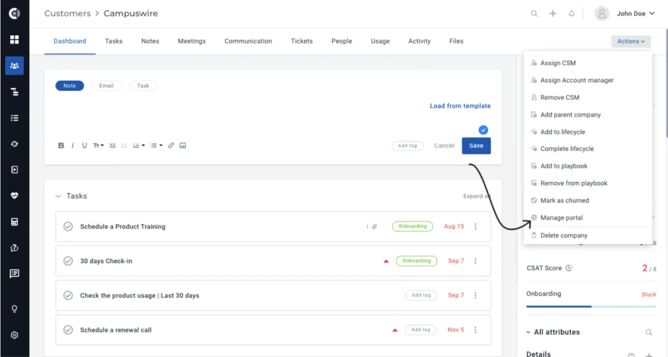Mark Schedule a Product Training complete
This screenshot has width=668, height=357.
coord(68,226)
